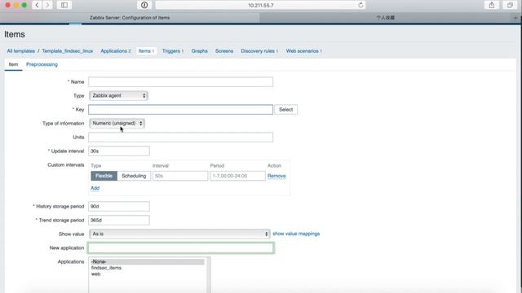Open Type of information dropdown

[x=117, y=123]
